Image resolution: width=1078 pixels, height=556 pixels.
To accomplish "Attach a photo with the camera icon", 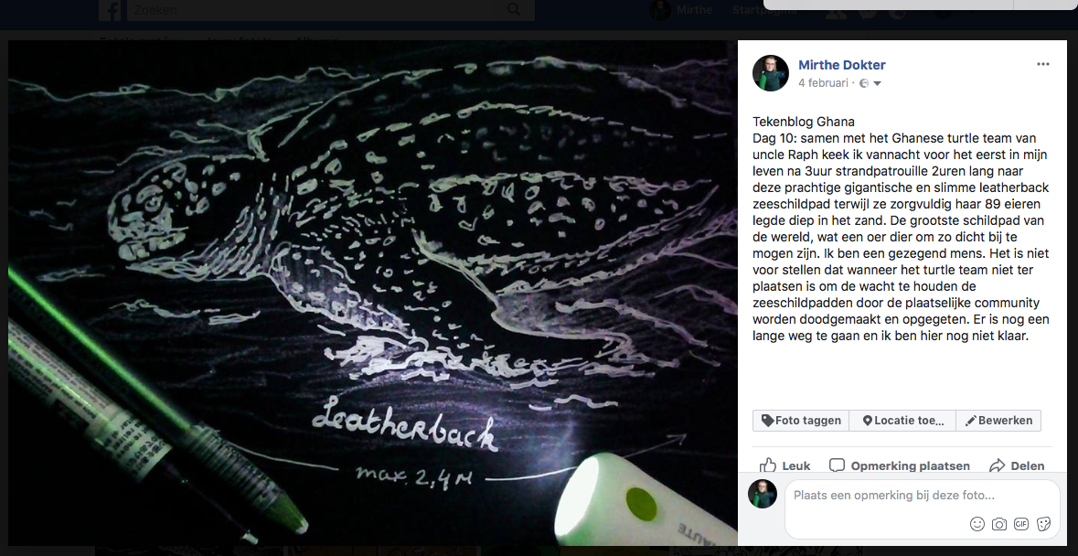I will [x=999, y=524].
